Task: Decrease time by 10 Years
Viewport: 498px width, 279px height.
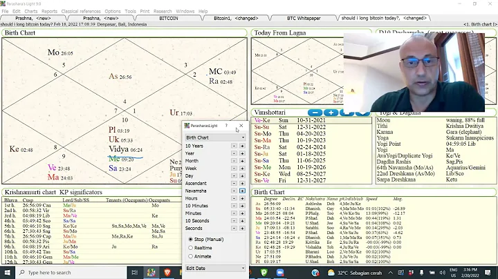Action: pos(234,146)
